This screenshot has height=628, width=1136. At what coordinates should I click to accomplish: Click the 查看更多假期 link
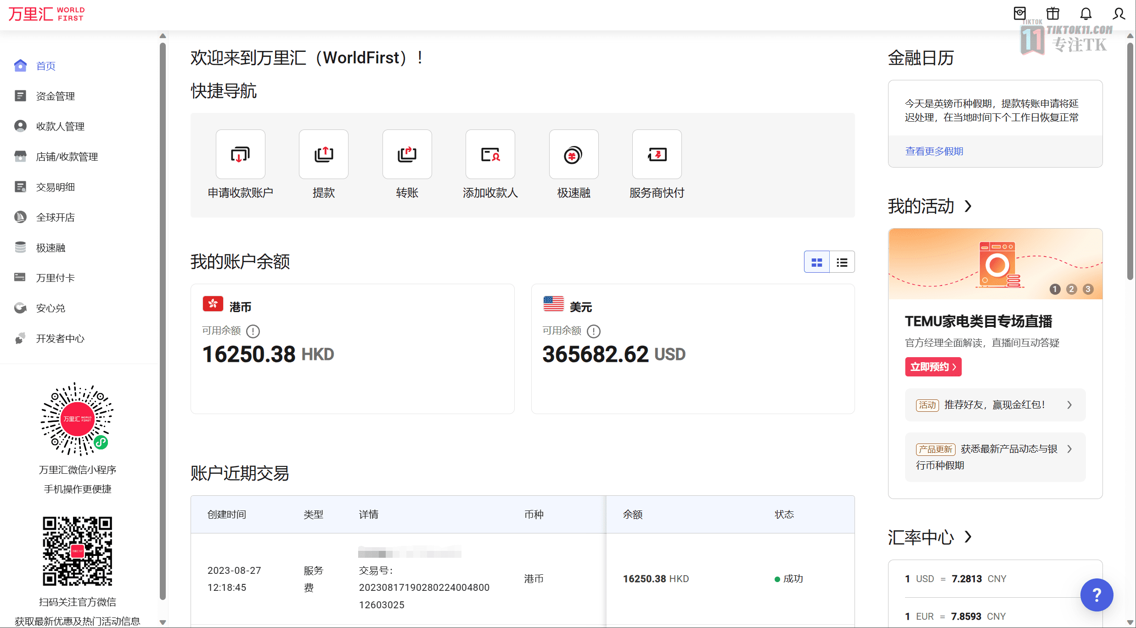click(934, 151)
